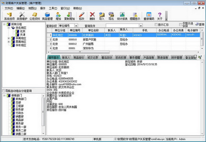Click table vertical scrollbar down arrow
The width and height of the screenshot is (206, 142).
(202, 48)
